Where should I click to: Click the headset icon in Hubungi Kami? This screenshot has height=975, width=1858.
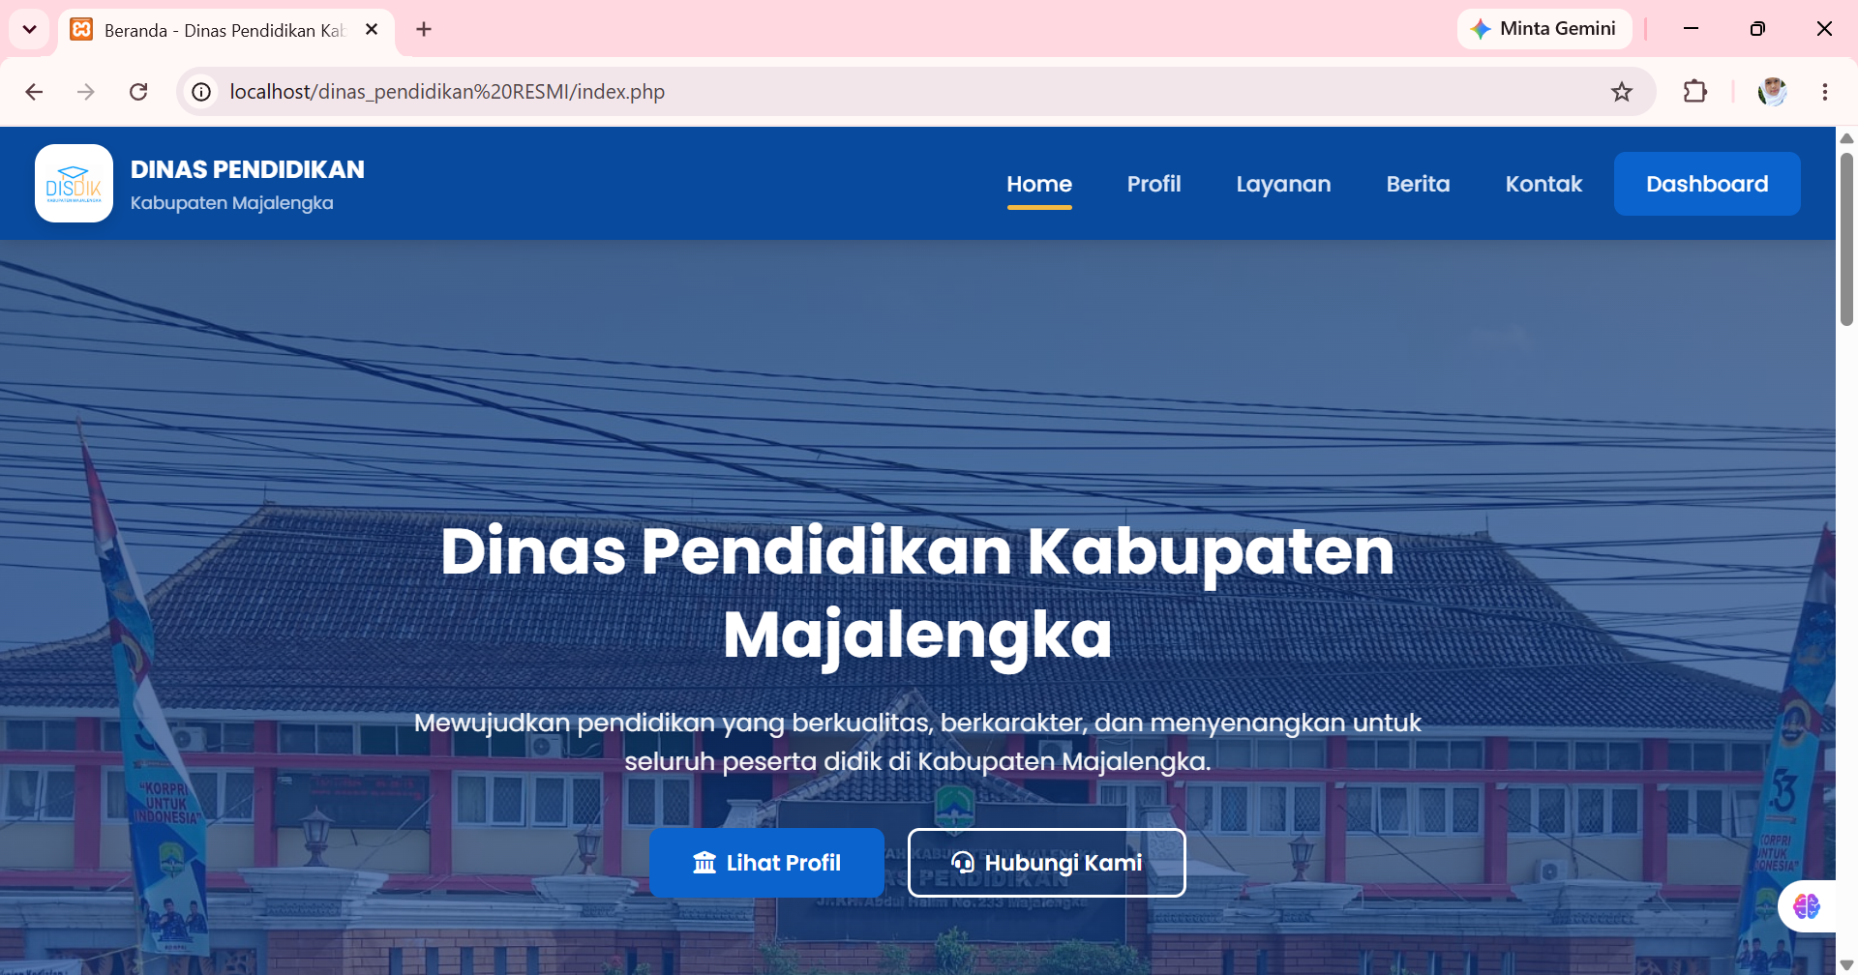[x=963, y=863]
